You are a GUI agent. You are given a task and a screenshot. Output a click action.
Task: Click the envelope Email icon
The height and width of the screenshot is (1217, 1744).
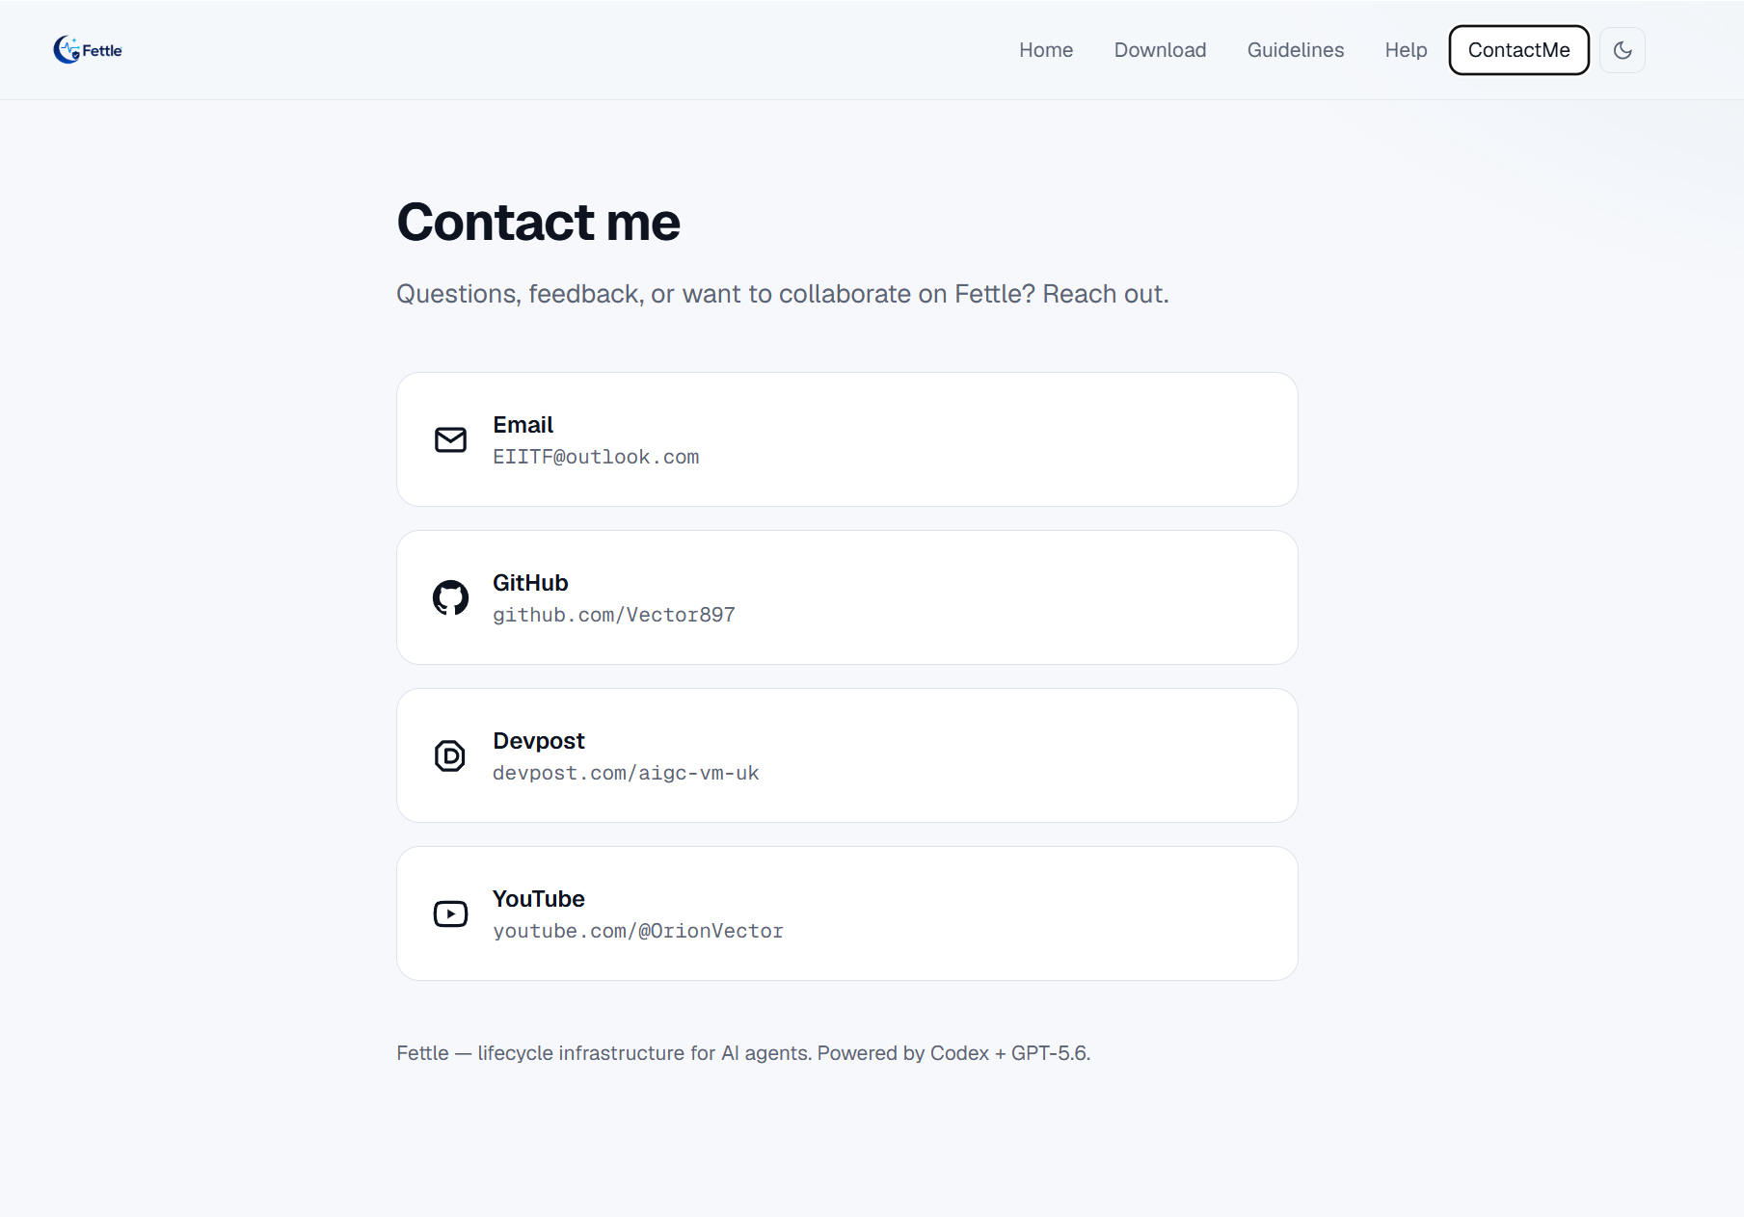click(450, 439)
